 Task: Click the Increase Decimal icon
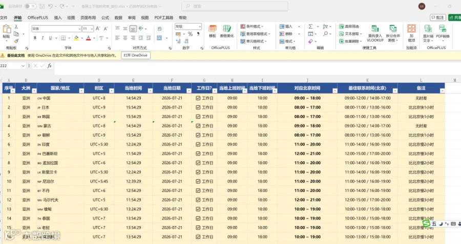tap(178, 41)
